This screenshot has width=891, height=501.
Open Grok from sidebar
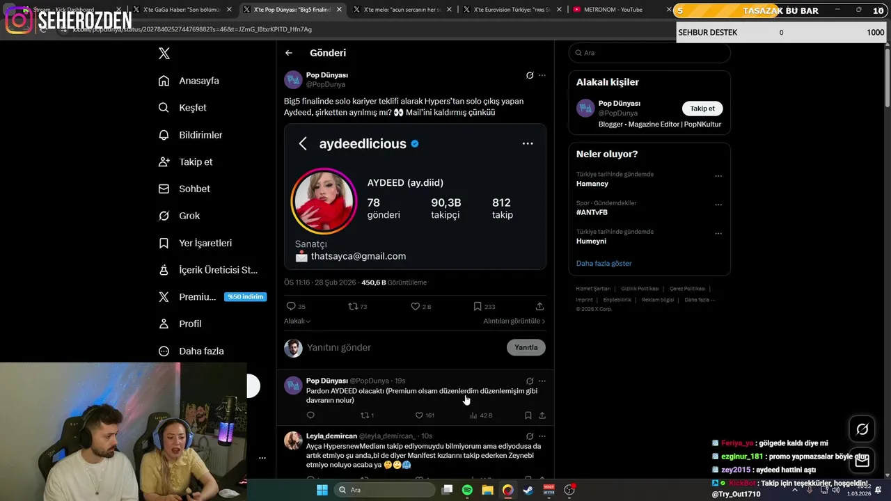179,216
